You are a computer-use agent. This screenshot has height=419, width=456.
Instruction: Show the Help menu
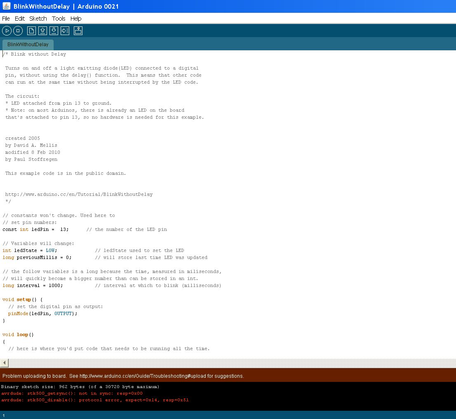coord(76,19)
